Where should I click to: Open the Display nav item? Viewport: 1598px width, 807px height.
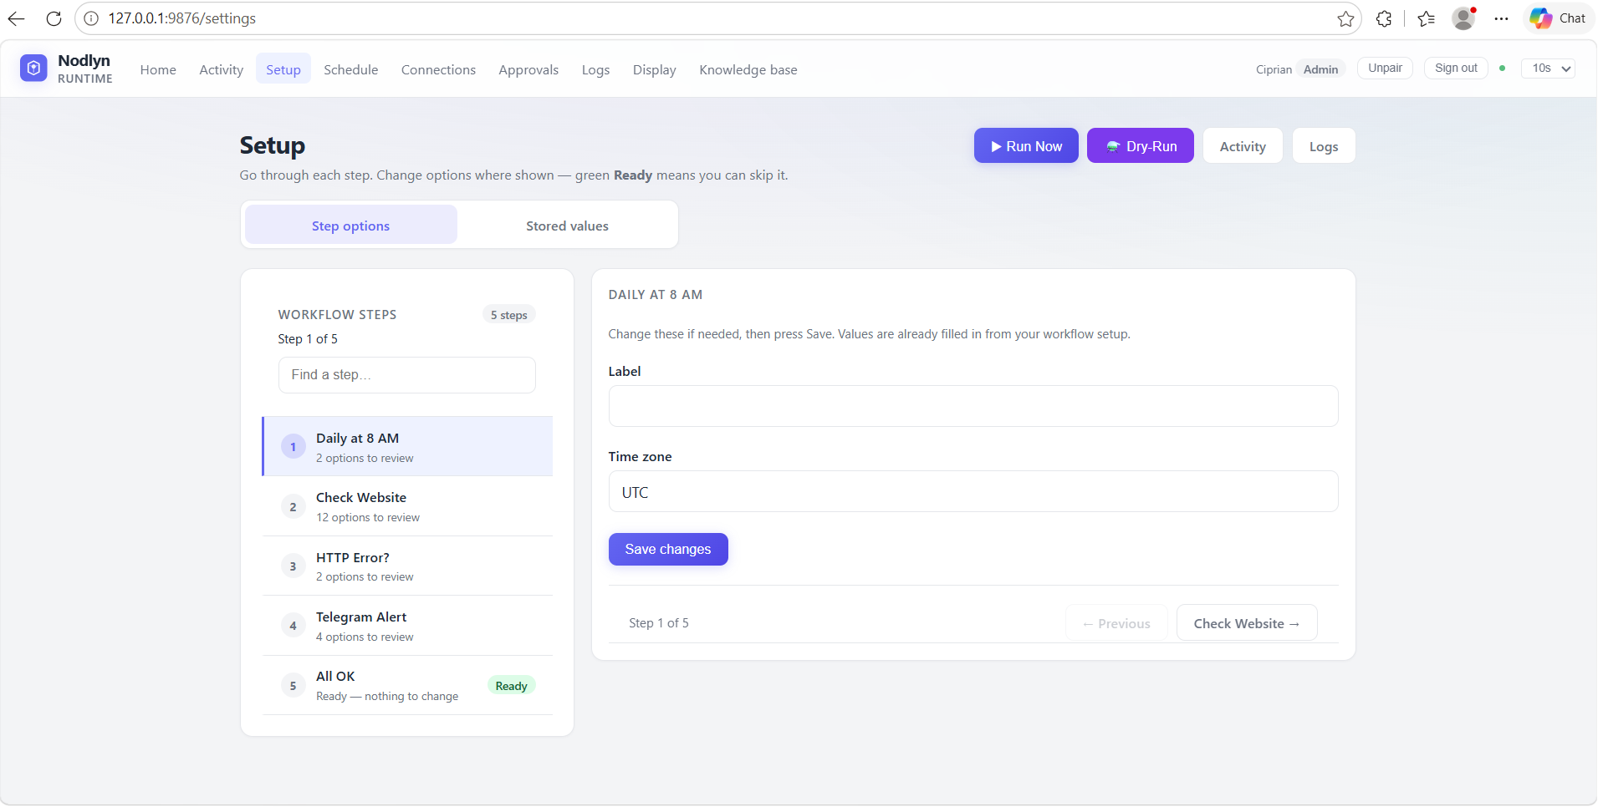(x=654, y=69)
